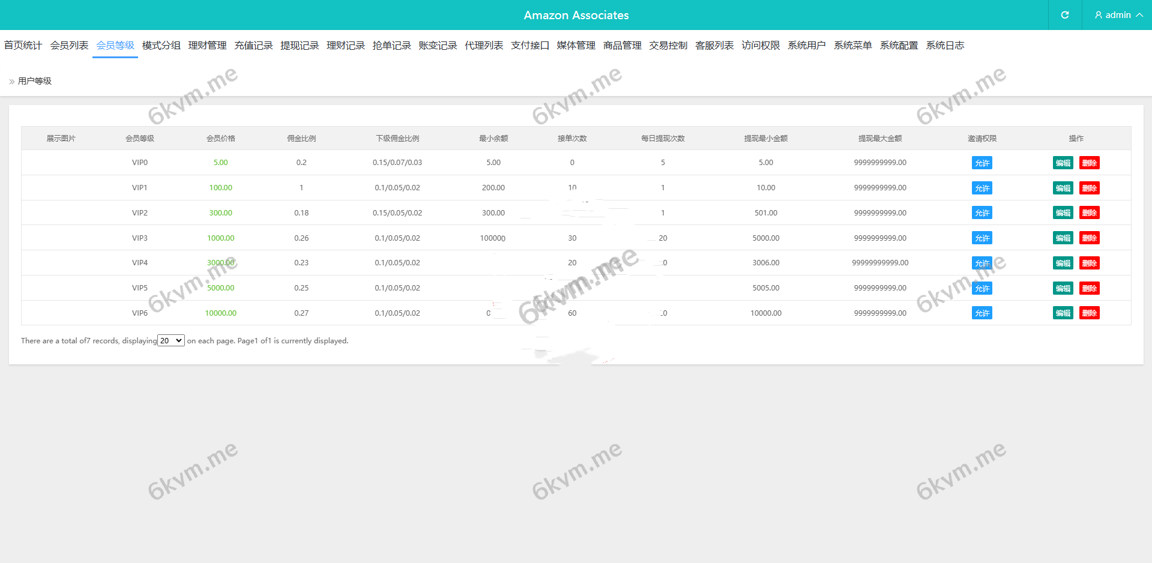Click the 用户等级 breadcrumb
1152x563 pixels.
pyautogui.click(x=35, y=81)
